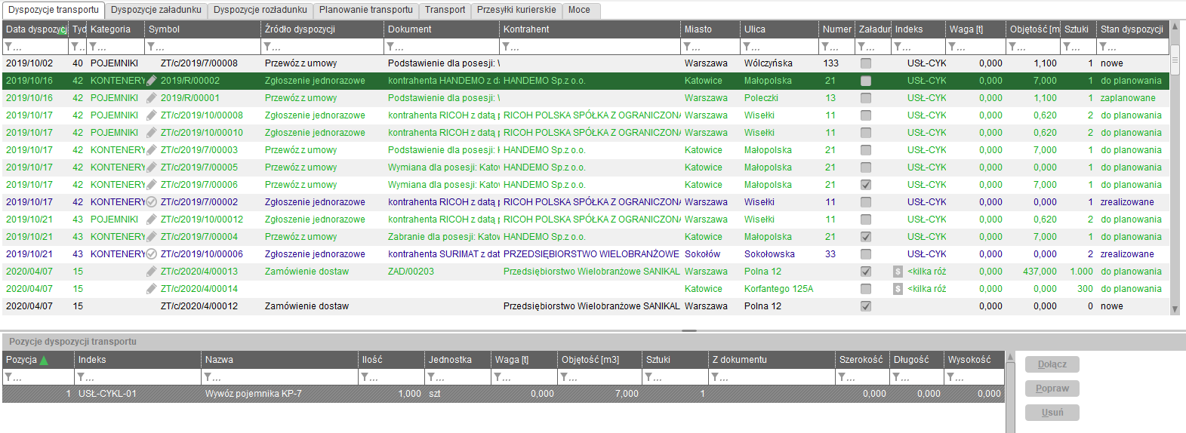Click pencil icon beside ZT/c/2019/10/00012
This screenshot has width=1186, height=433.
pyautogui.click(x=152, y=220)
